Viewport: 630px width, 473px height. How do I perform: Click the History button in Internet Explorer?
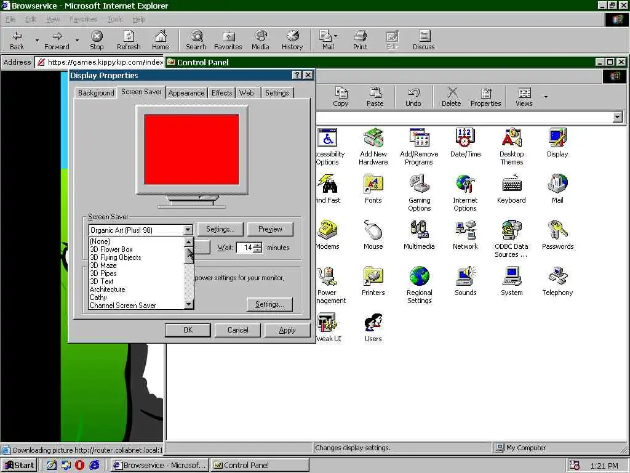[x=292, y=40]
